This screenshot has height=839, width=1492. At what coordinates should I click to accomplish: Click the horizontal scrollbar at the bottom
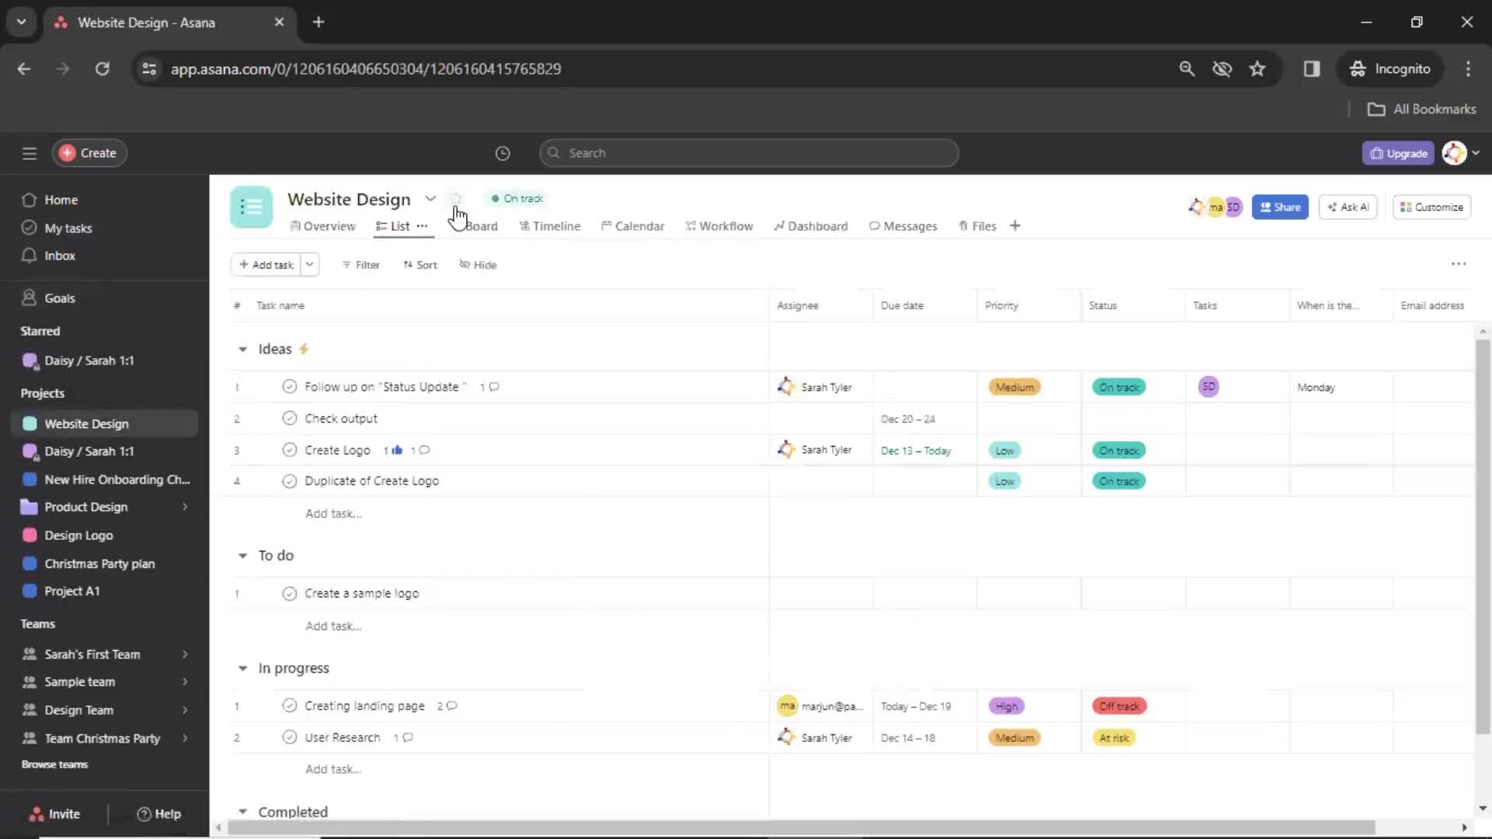tap(800, 826)
